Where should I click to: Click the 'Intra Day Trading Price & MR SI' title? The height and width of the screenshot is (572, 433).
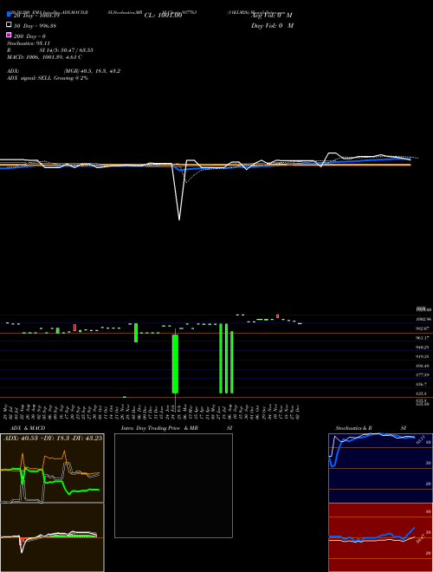(x=177, y=428)
